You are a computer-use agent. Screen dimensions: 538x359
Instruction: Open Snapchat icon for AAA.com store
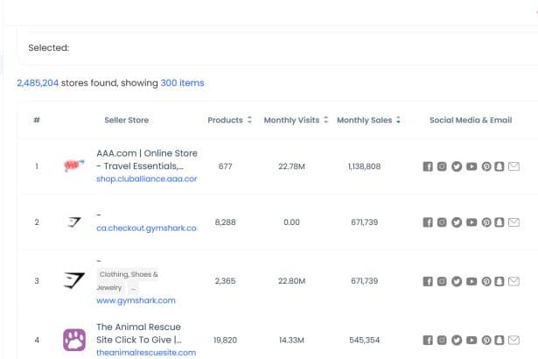point(500,166)
